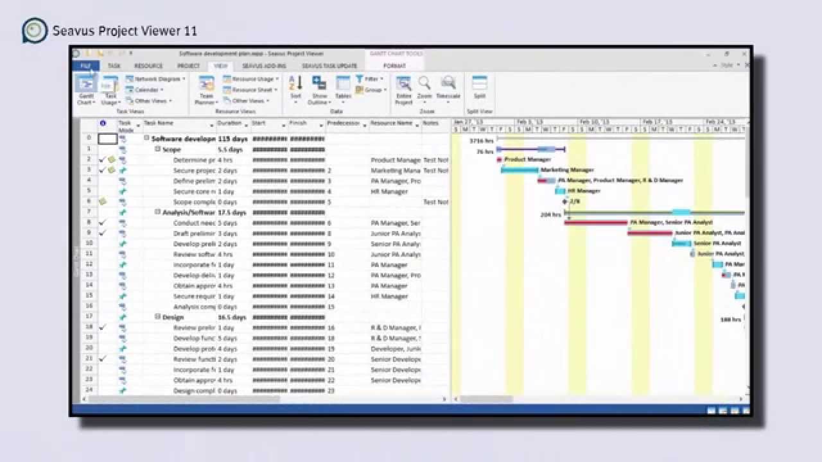This screenshot has height=462, width=822.
Task: Switch to Network Diagram view
Action: pyautogui.click(x=155, y=79)
